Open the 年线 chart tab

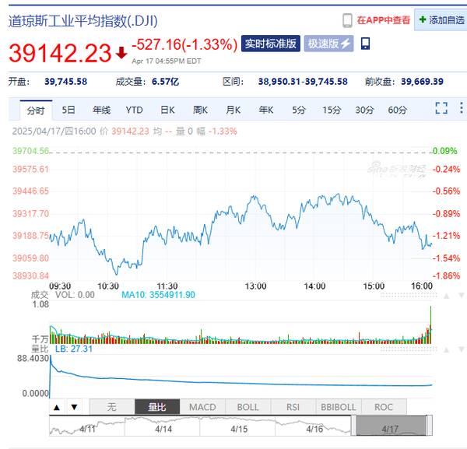(101, 110)
